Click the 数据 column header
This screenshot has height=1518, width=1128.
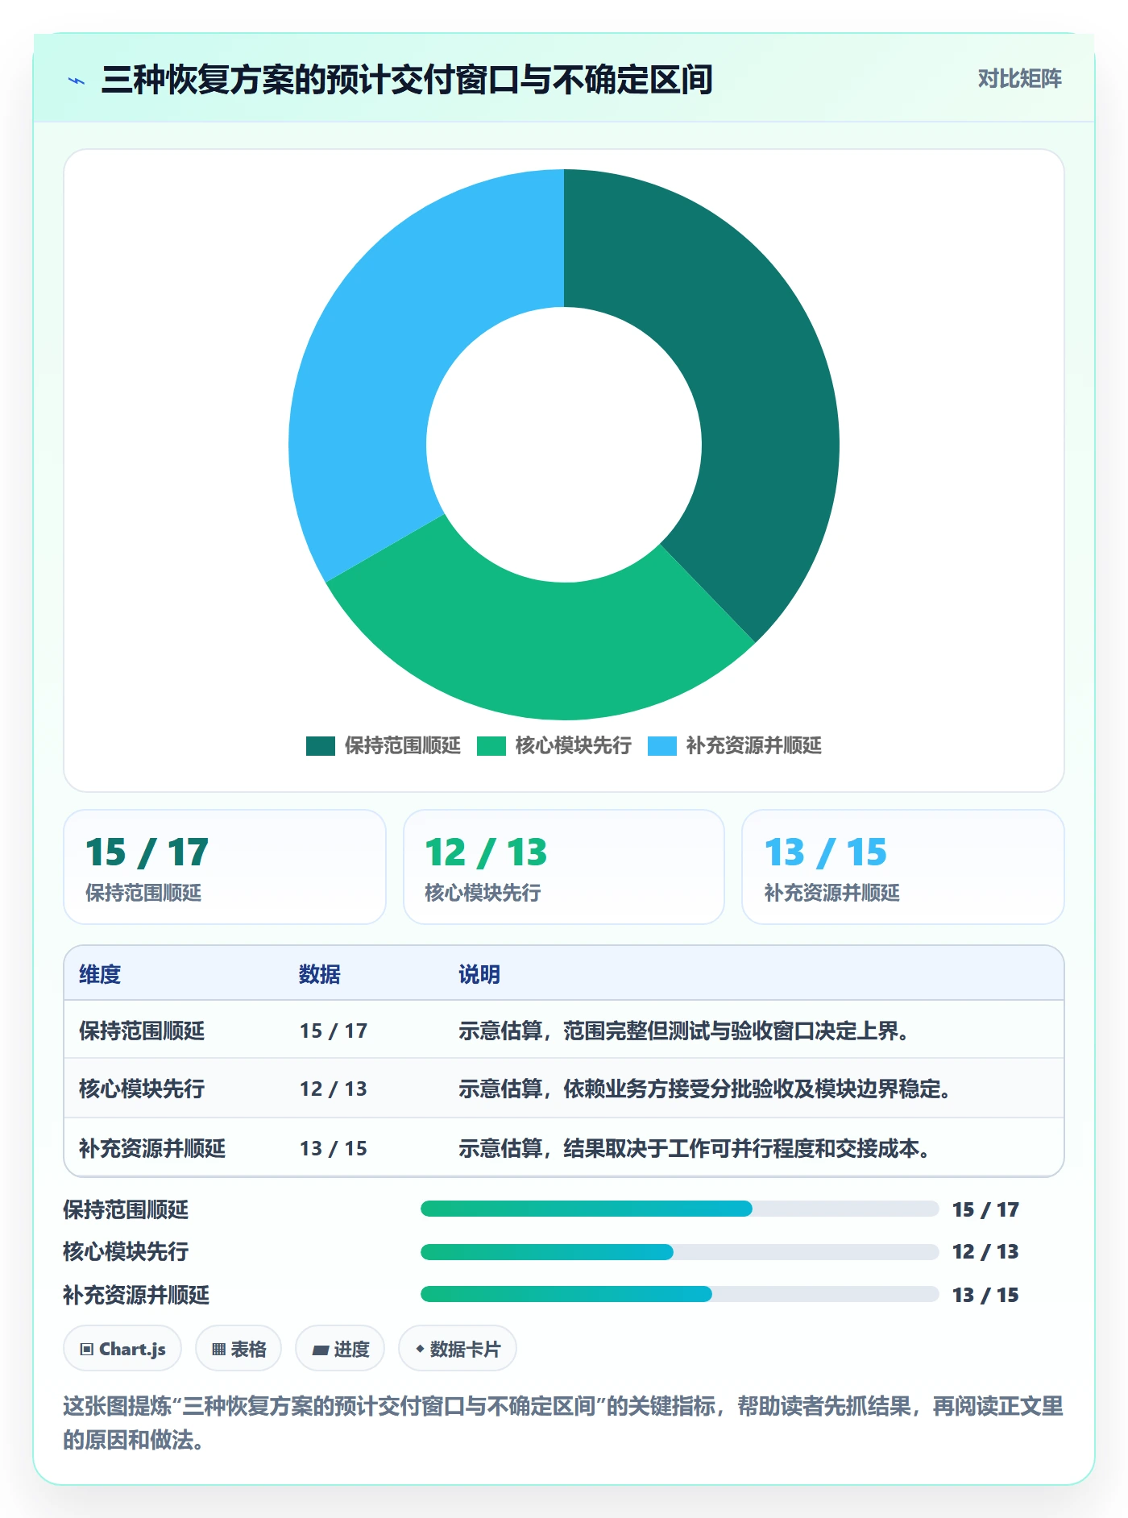(x=320, y=974)
